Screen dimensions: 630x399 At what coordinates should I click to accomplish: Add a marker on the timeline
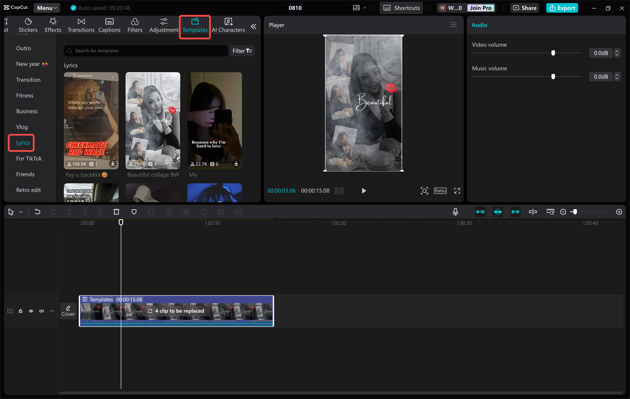(134, 212)
